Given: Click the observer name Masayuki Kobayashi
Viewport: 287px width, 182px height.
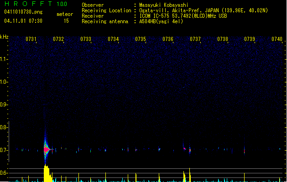Looking at the screenshot, I should 164,5.
